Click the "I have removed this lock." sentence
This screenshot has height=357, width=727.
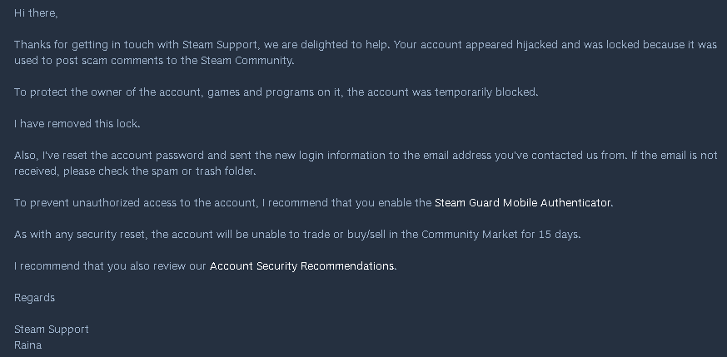click(x=77, y=123)
